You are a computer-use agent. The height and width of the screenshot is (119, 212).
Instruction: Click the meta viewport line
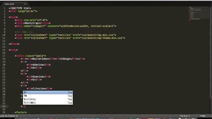pyautogui.click(x=66, y=26)
